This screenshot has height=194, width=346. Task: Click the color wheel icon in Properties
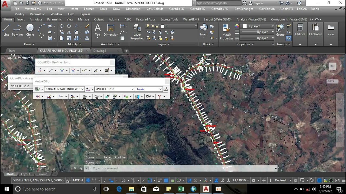tap(237, 26)
